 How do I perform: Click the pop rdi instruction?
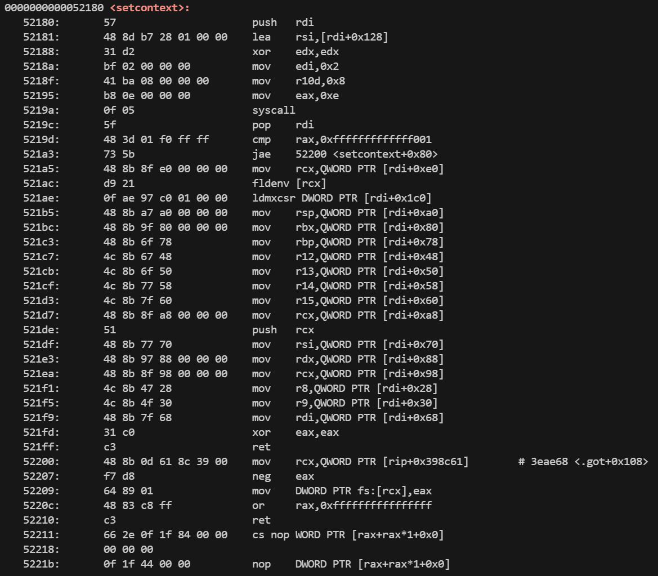coord(283,125)
